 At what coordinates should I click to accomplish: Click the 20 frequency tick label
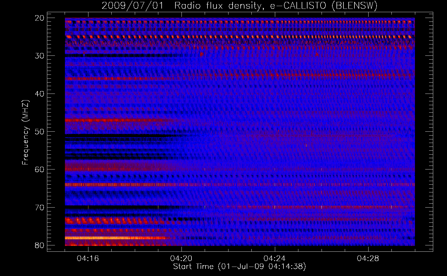tap(40, 18)
